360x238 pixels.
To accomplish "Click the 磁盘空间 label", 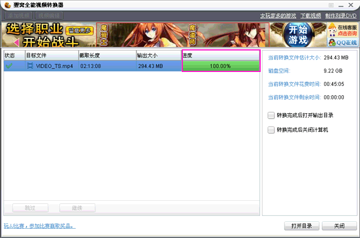I will point(279,71).
